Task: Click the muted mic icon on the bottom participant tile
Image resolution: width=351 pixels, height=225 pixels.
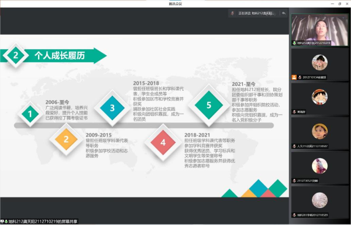Action: coord(294,215)
